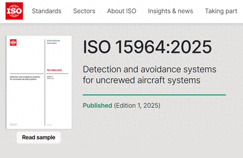Click the green divider line under the subtitle
This screenshot has width=243, height=158.
pyautogui.click(x=154, y=95)
